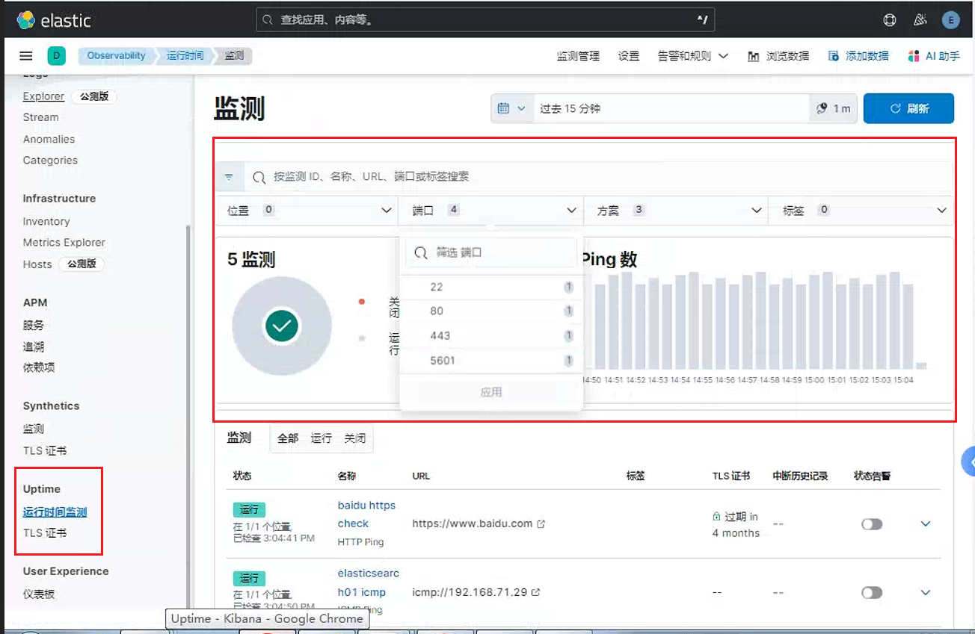
Task: Open the calendar quick date menu
Action: tap(511, 108)
